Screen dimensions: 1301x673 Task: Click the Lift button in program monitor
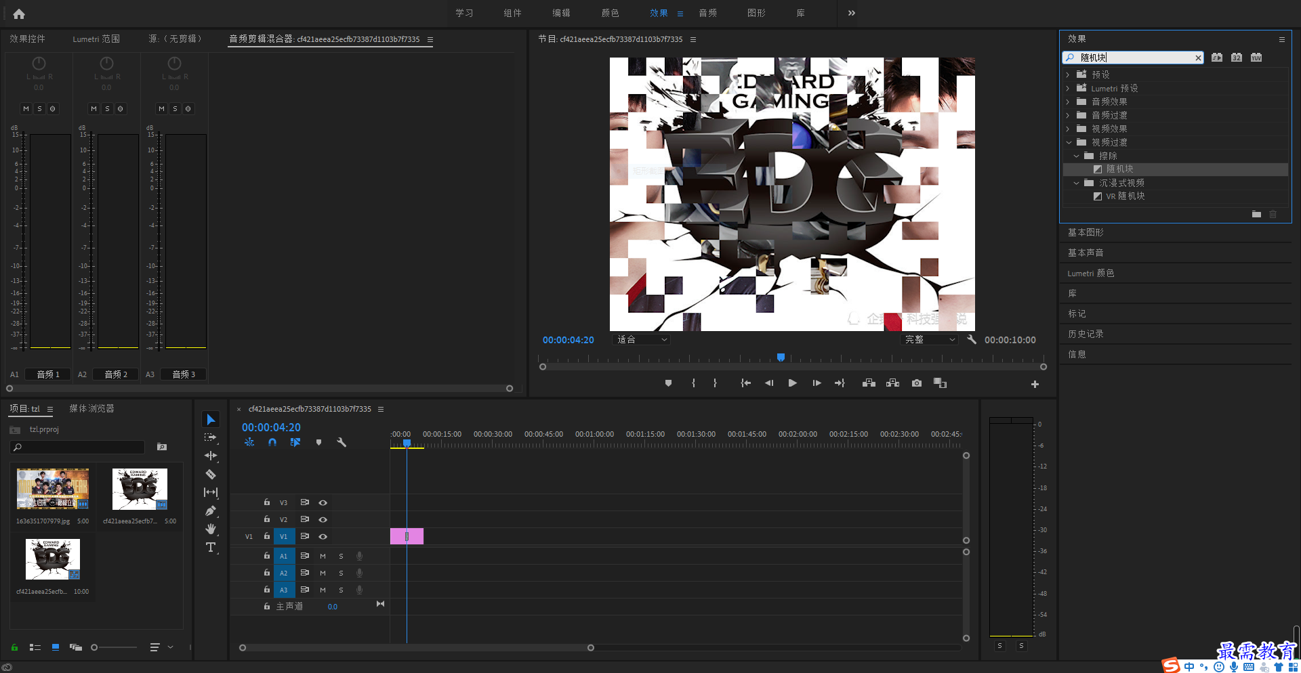click(869, 383)
